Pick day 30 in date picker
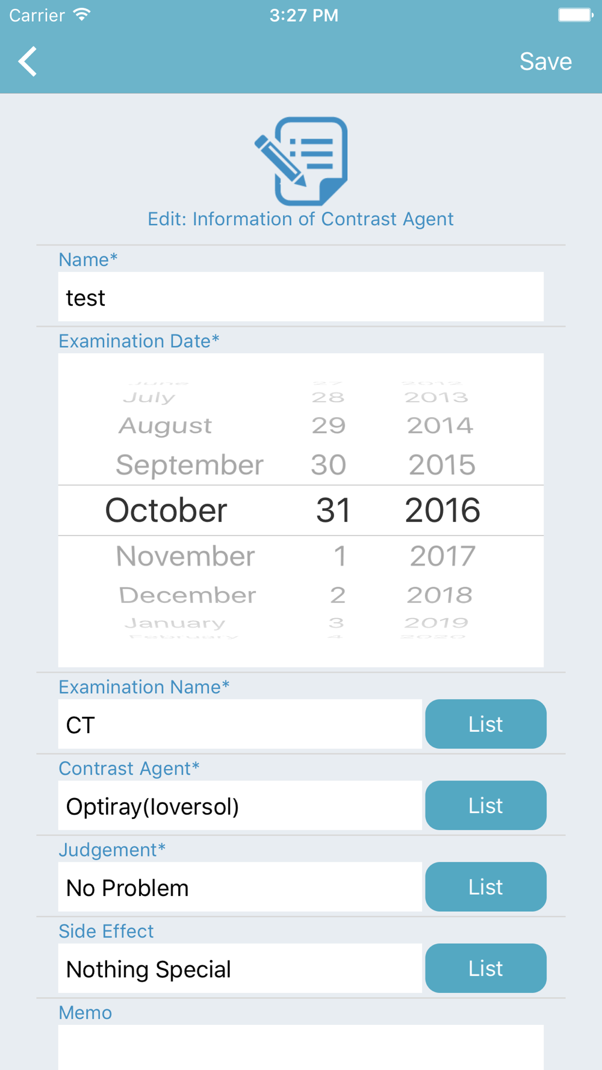 [329, 465]
